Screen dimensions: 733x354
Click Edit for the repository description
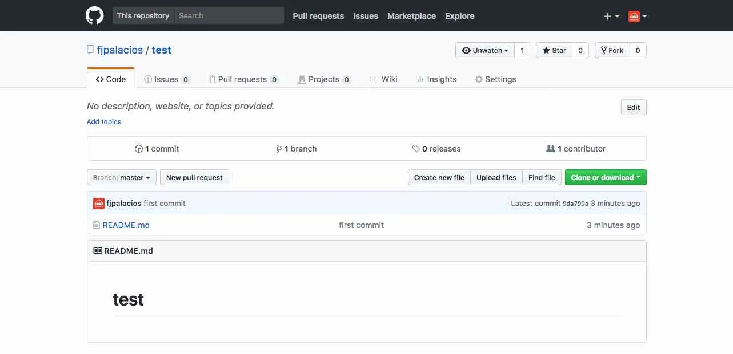point(634,107)
